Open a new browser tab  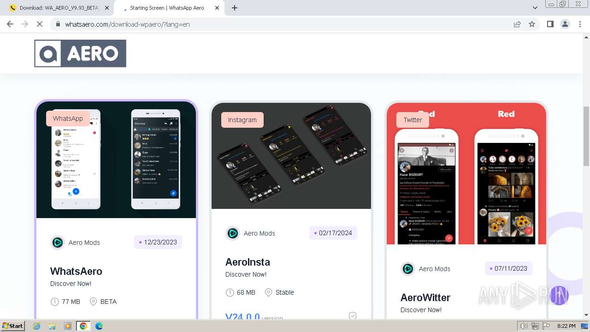[235, 8]
